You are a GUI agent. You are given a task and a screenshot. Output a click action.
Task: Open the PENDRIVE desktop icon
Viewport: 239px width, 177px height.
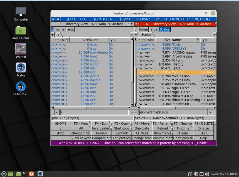21,87
